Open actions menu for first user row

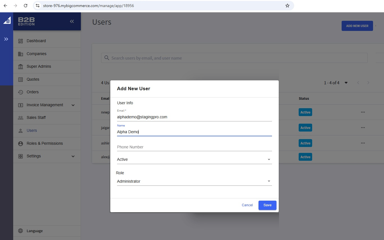pos(363,112)
